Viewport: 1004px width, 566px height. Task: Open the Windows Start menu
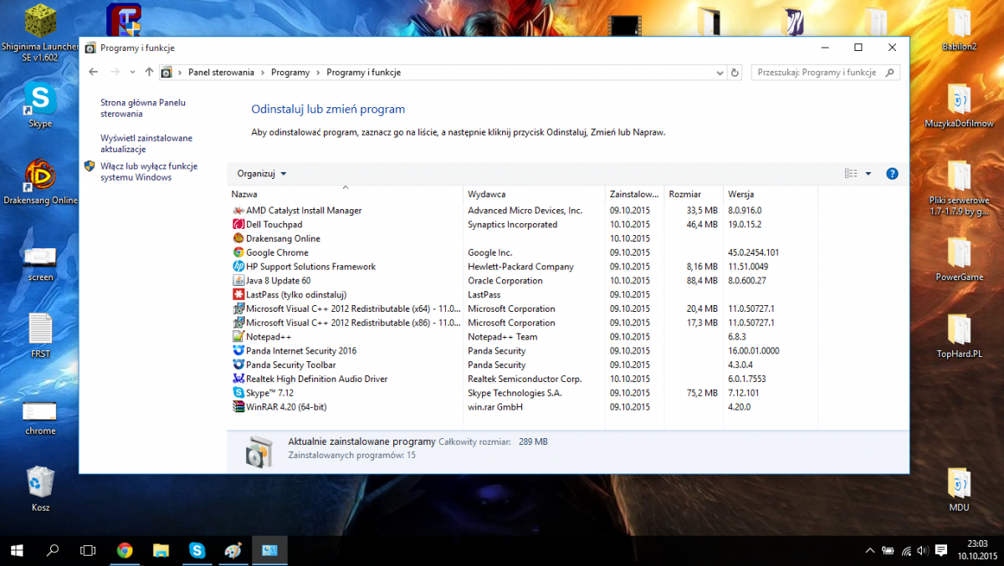pos(16,550)
